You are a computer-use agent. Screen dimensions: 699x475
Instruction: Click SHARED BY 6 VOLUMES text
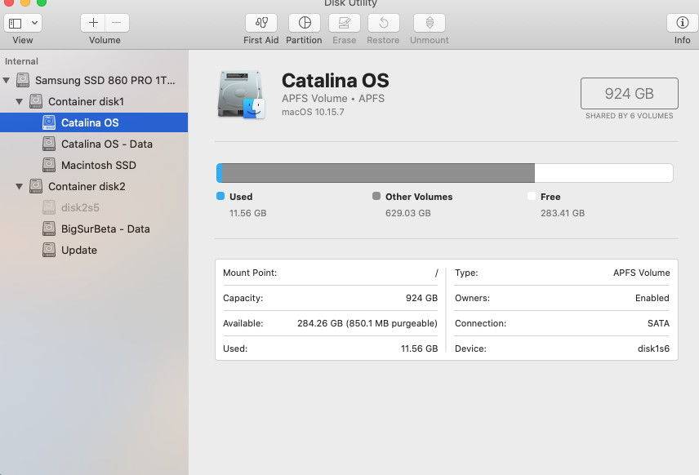click(629, 116)
